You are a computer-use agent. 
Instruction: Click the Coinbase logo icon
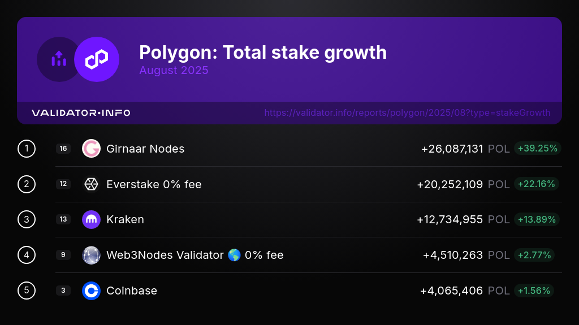[x=91, y=291]
